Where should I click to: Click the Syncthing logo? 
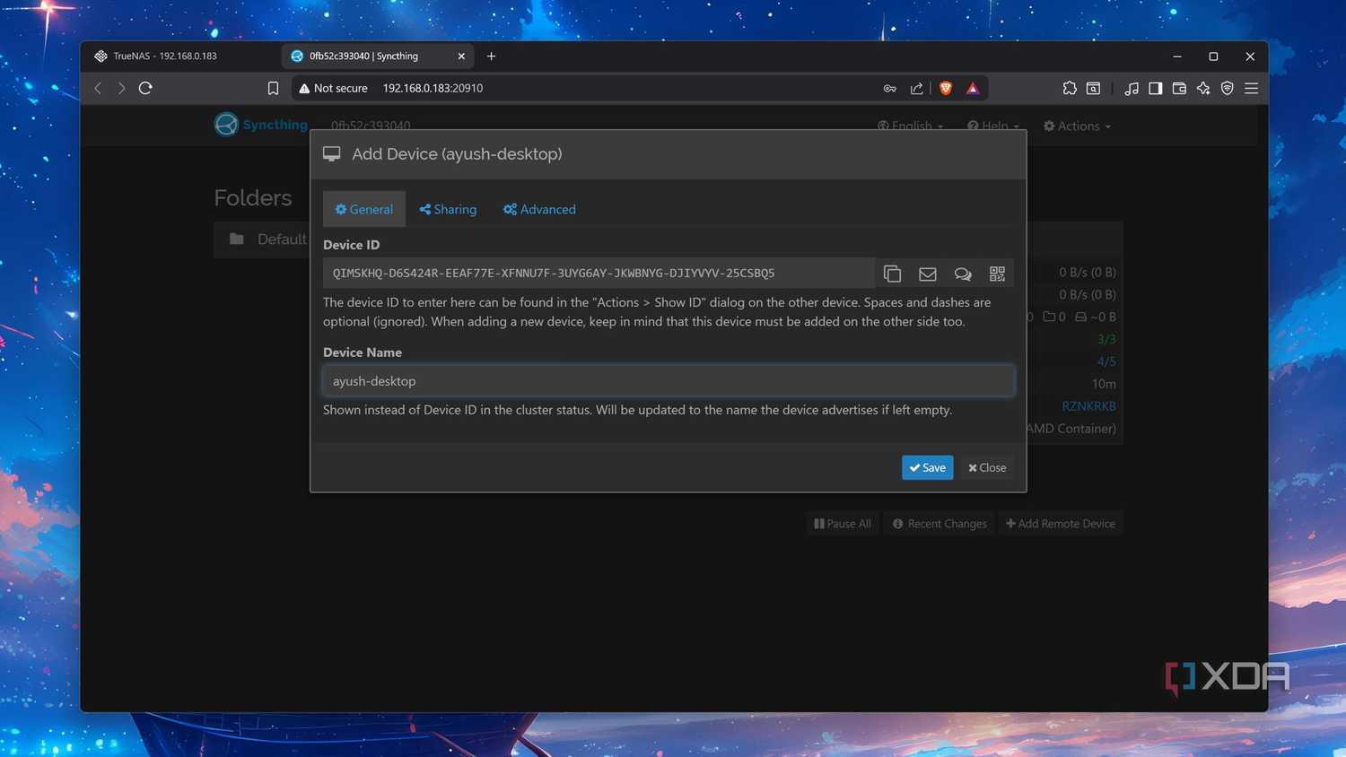261,125
